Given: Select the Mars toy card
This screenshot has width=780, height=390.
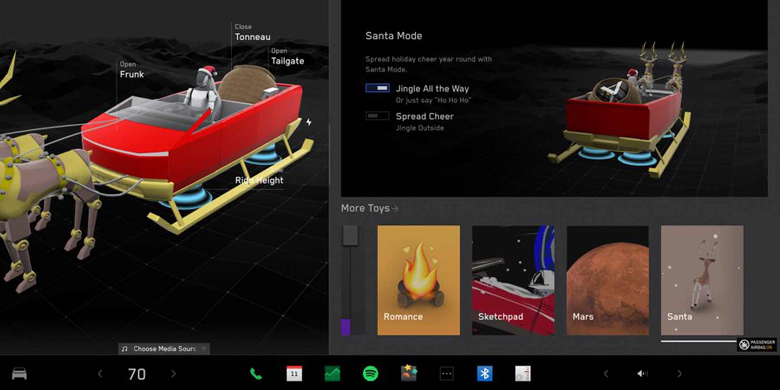Looking at the screenshot, I should point(607,280).
